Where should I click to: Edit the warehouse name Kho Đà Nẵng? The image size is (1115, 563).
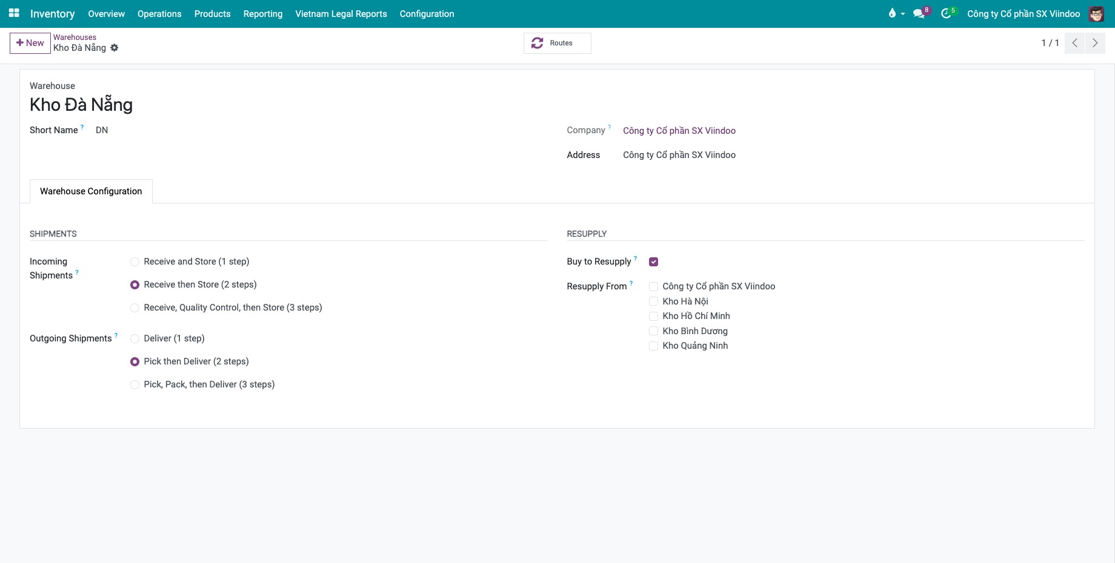(x=81, y=105)
